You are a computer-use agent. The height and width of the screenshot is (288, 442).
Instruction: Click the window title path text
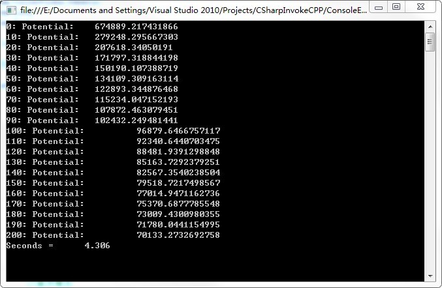(194, 10)
